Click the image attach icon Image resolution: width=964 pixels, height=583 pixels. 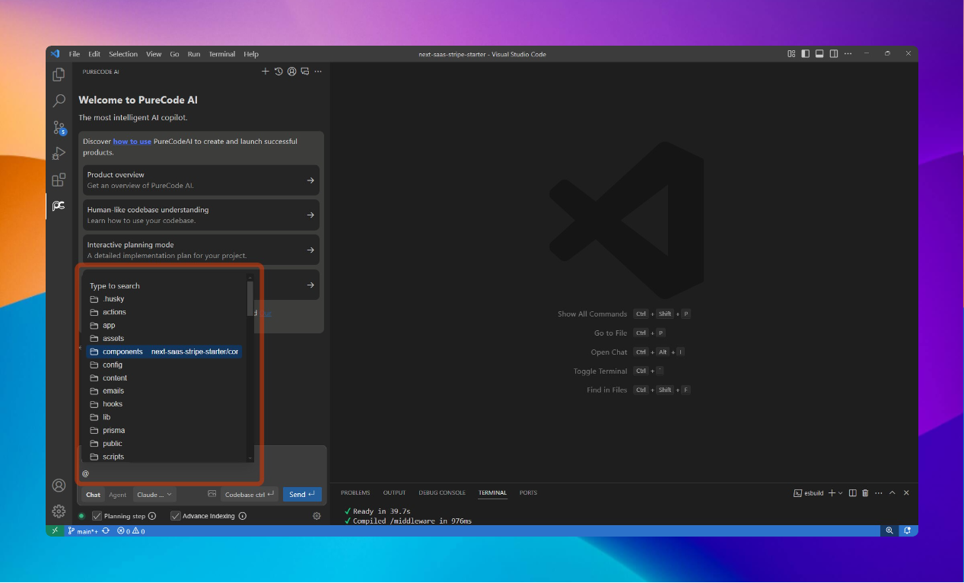pos(212,494)
